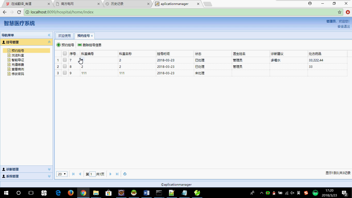The width and height of the screenshot is (352, 198).
Task: Toggle the select-all checkbox in header
Action: coord(65,54)
